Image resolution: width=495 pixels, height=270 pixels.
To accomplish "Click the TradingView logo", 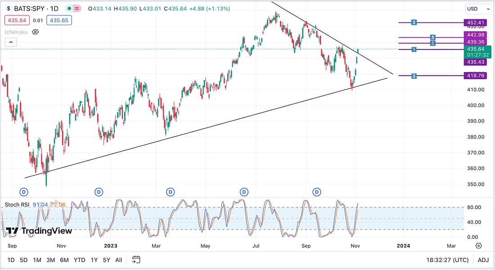I will pos(39,231).
